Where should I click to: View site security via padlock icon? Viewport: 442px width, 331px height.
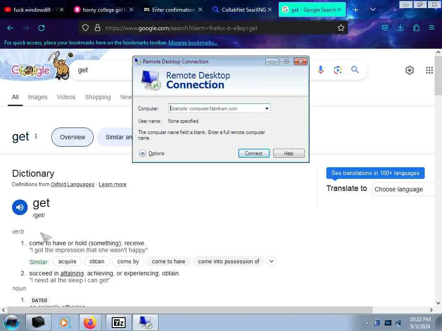[98, 28]
